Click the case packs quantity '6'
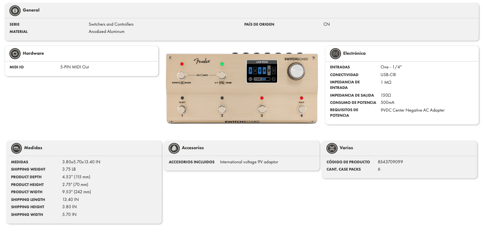 point(379,169)
